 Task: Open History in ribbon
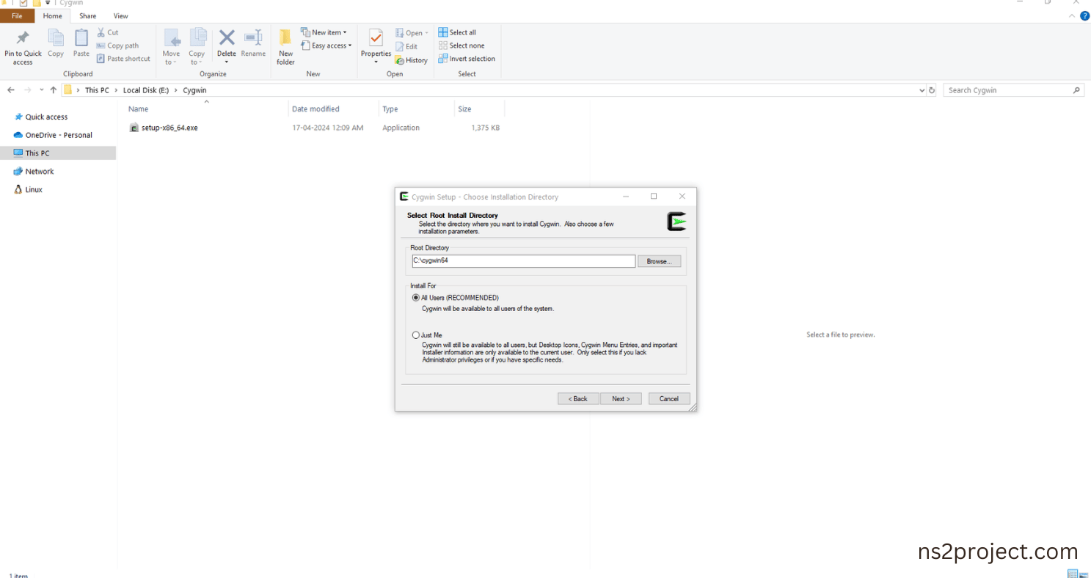[412, 60]
